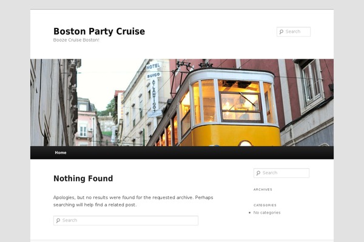Viewport: 364px width, 242px height.
Task: Click the header search field at the top right
Action: click(294, 31)
